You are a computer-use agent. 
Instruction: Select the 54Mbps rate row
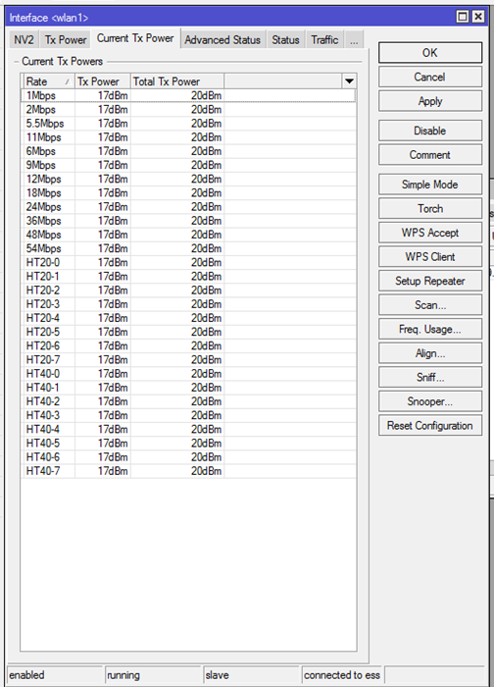pos(188,248)
